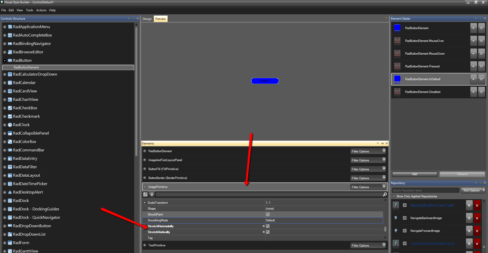This screenshot has width=488, height=253.
Task: Click the NavigateBackwardImage preview icon
Action: pos(396,218)
